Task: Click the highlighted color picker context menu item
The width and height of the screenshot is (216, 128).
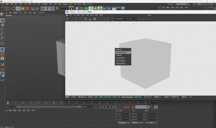Action: click(x=123, y=52)
